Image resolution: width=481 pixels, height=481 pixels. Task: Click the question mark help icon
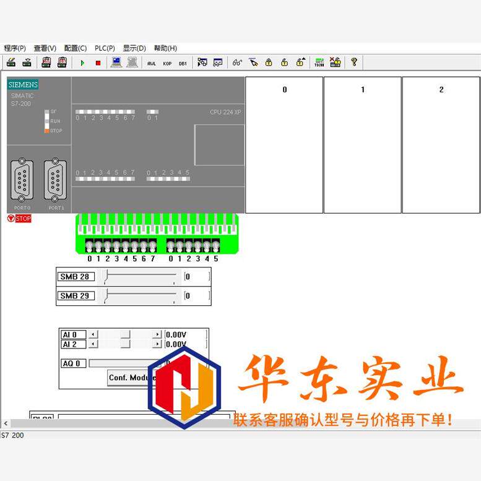tap(354, 63)
